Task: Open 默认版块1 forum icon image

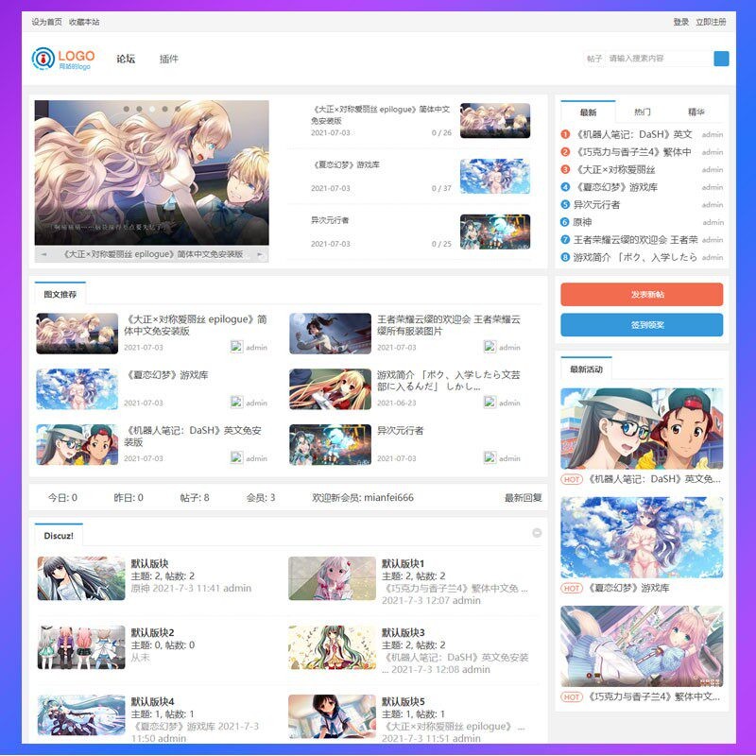Action: 332,578
